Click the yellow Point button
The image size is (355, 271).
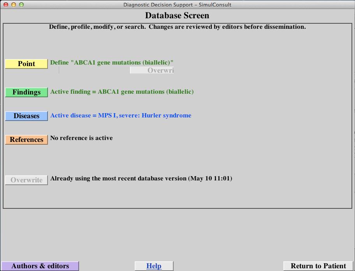[26, 64]
